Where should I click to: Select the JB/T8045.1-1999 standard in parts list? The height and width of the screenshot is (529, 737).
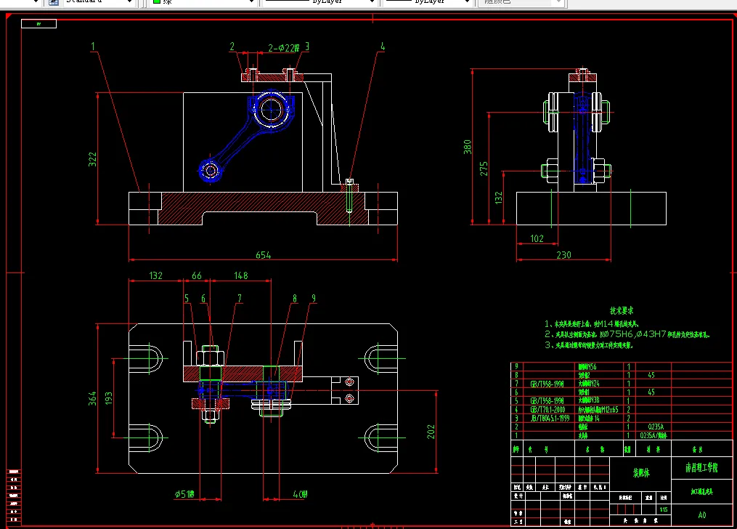pyautogui.click(x=550, y=418)
